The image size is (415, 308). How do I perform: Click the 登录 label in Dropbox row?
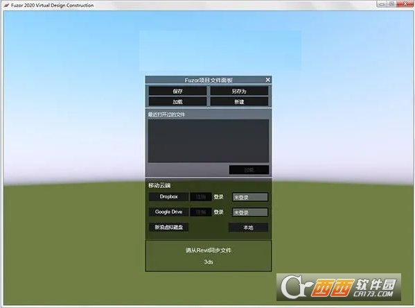point(219,197)
